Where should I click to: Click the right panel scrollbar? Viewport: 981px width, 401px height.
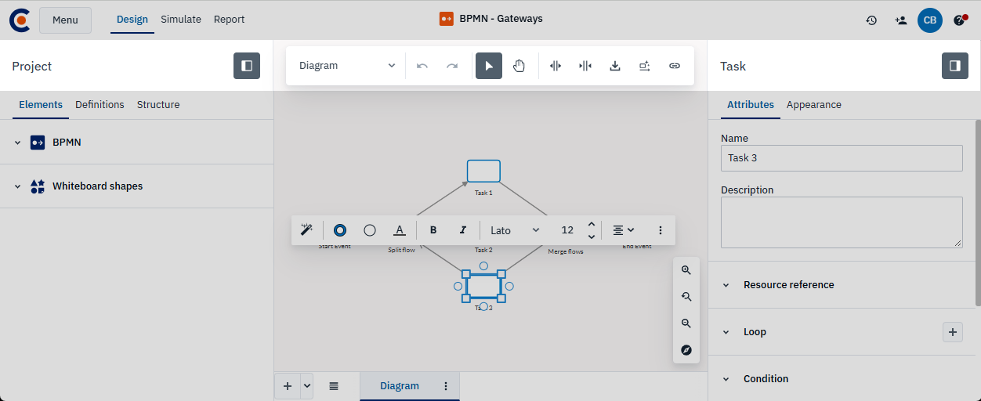(x=978, y=213)
